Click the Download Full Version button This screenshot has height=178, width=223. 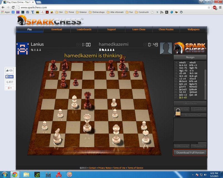pyautogui.click(x=190, y=153)
